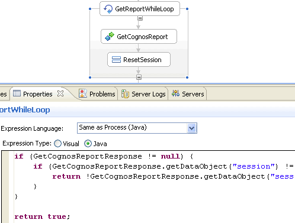This screenshot has height=223, width=295.
Task: Collapse loop using minus under GetReportWhileLoop
Action: point(140,18)
